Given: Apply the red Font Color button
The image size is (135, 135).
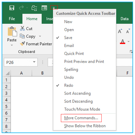Looking at the screenshot, I should [123, 42].
